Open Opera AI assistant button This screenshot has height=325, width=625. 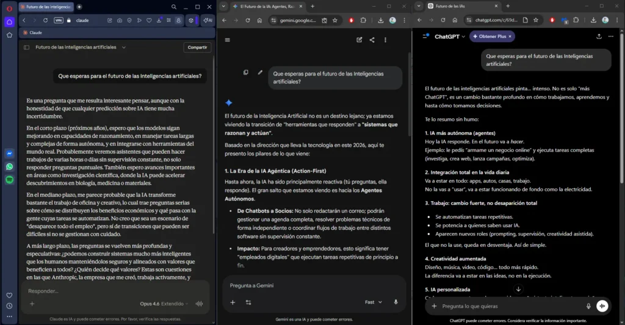[x=208, y=20]
